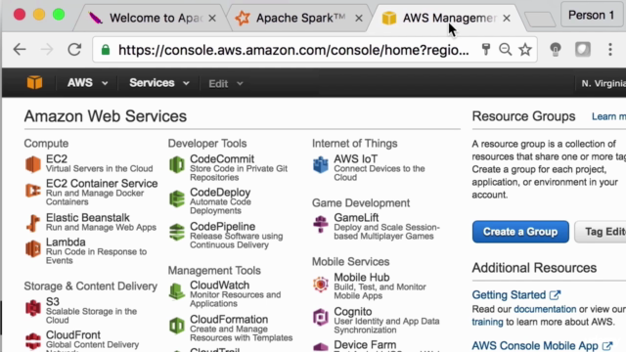This screenshot has height=352, width=626.
Task: Go back with the browser back arrow
Action: (x=20, y=50)
